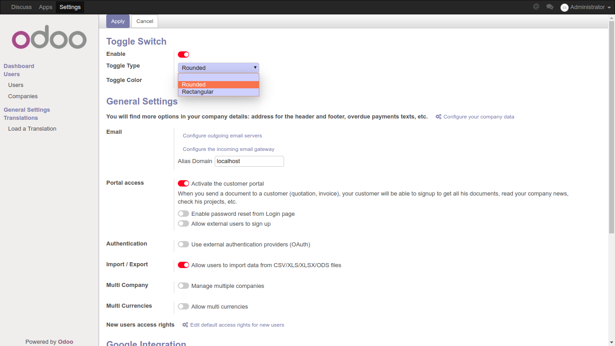This screenshot has height=346, width=615.
Task: Click the @ mentions icon in top bar
Action: click(x=536, y=7)
